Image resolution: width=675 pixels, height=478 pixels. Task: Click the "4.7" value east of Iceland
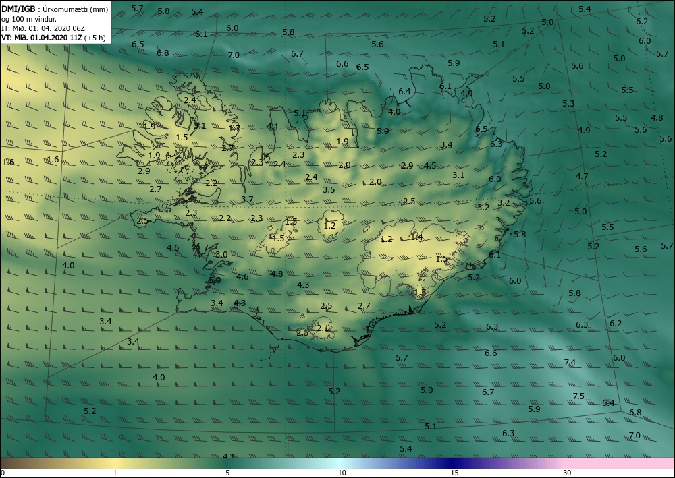(582, 176)
